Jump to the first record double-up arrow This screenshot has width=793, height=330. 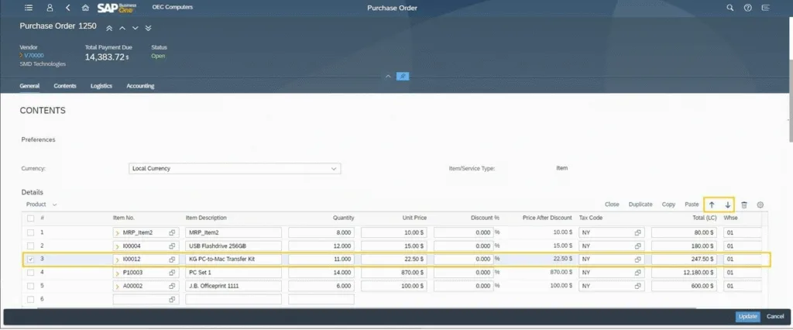pos(108,28)
